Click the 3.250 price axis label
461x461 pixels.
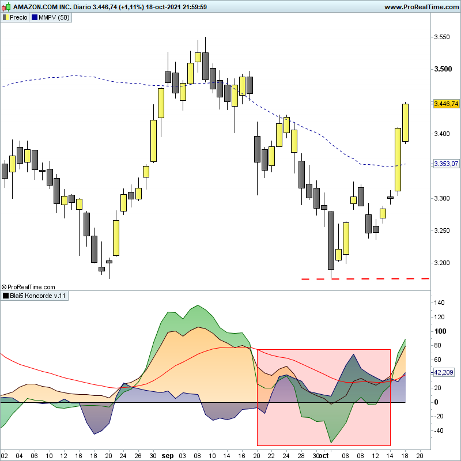click(442, 231)
